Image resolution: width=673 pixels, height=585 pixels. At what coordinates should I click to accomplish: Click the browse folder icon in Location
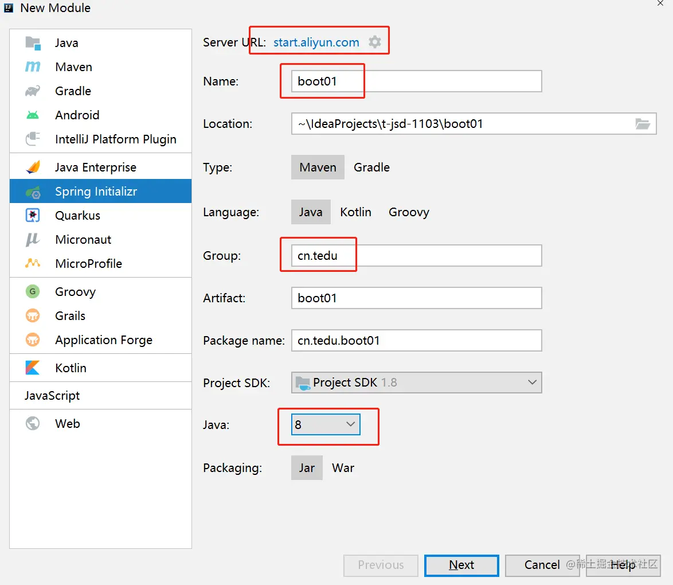[643, 124]
